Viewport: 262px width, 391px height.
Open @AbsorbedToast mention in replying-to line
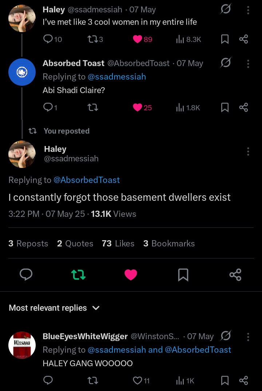pos(87,180)
